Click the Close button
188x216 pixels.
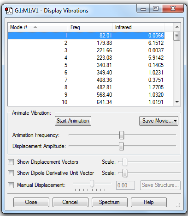click(x=31, y=202)
